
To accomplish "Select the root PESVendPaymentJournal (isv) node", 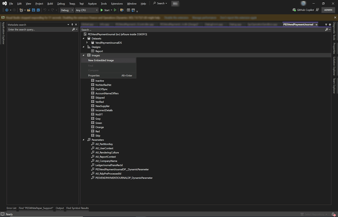I will pos(117,34).
